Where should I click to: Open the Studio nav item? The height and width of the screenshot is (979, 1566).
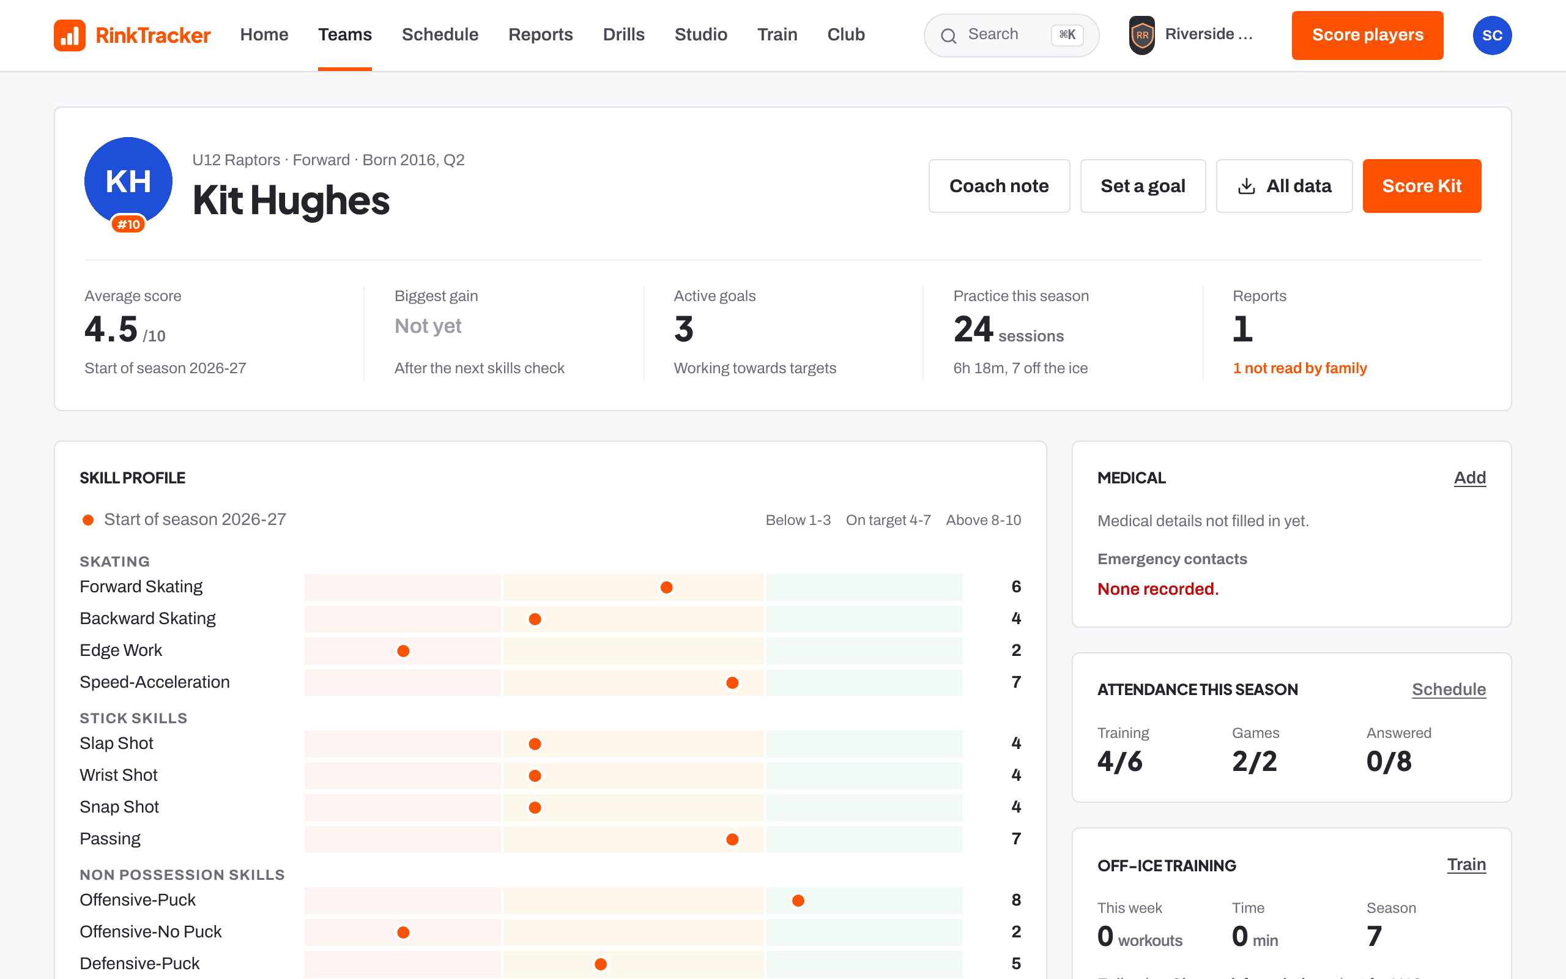(x=701, y=34)
